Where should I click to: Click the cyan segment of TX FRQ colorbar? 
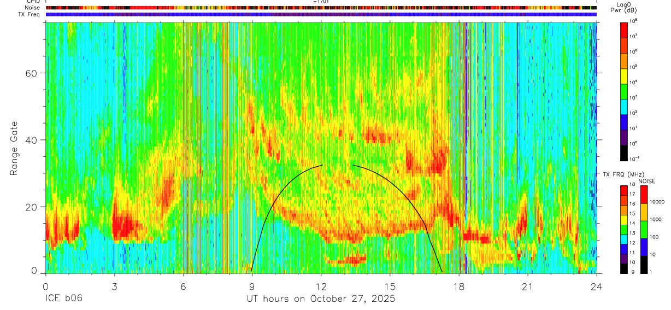point(623,239)
